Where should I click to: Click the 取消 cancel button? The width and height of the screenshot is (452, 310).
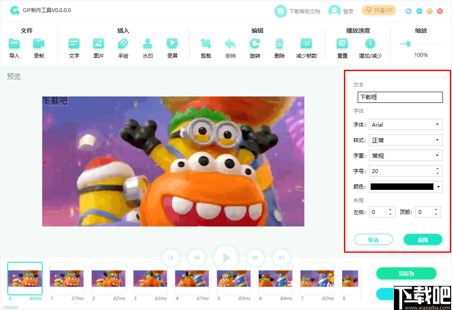[x=373, y=240]
